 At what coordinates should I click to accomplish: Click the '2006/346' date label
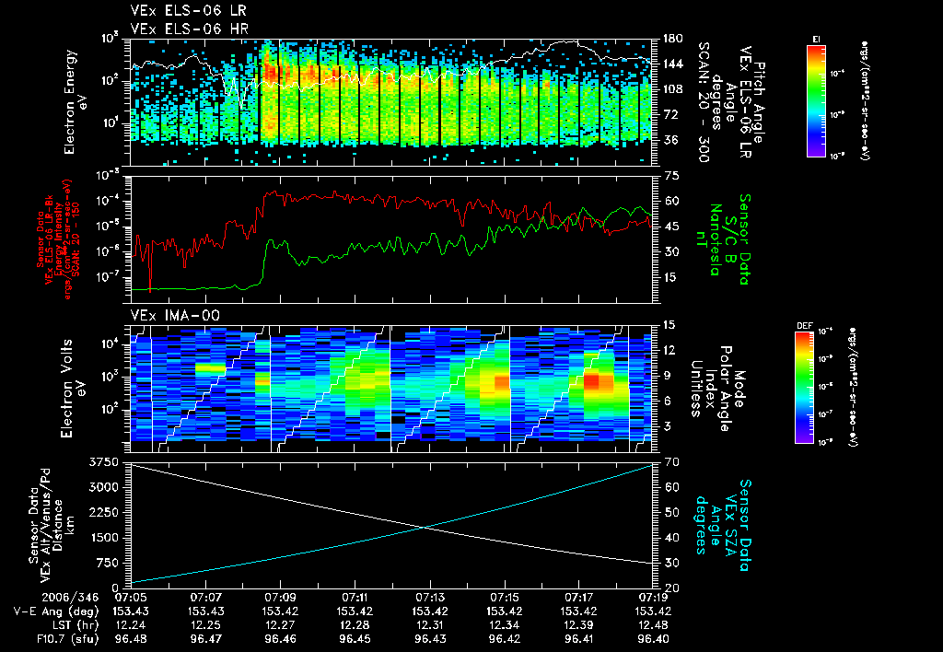70,598
